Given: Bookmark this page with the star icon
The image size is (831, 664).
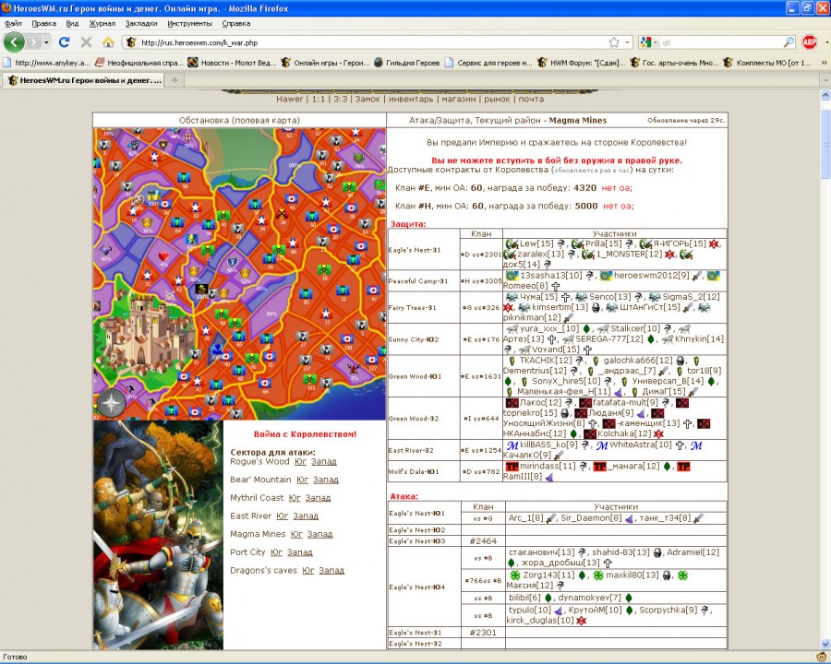Looking at the screenshot, I should (614, 41).
